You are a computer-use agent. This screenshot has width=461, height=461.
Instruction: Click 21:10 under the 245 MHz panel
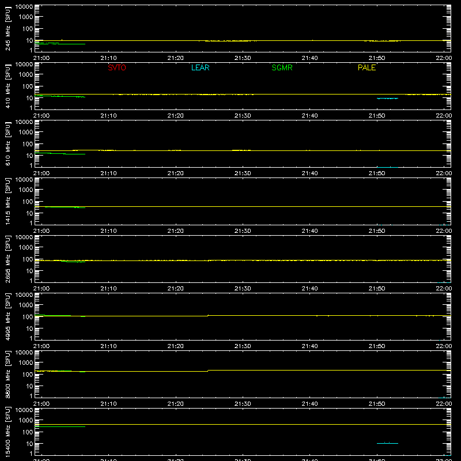click(108, 58)
